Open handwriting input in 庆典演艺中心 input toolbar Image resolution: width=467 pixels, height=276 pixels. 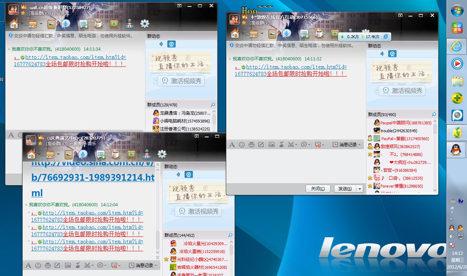point(57,265)
